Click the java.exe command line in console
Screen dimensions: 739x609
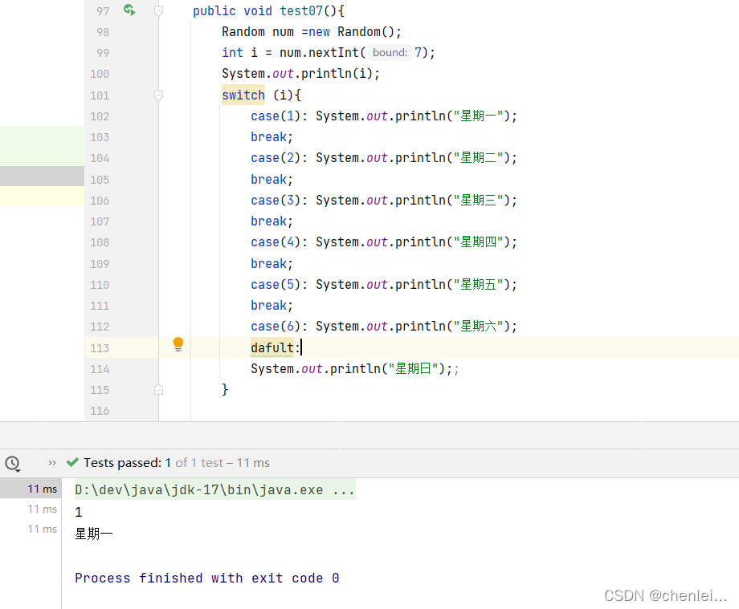[214, 490]
